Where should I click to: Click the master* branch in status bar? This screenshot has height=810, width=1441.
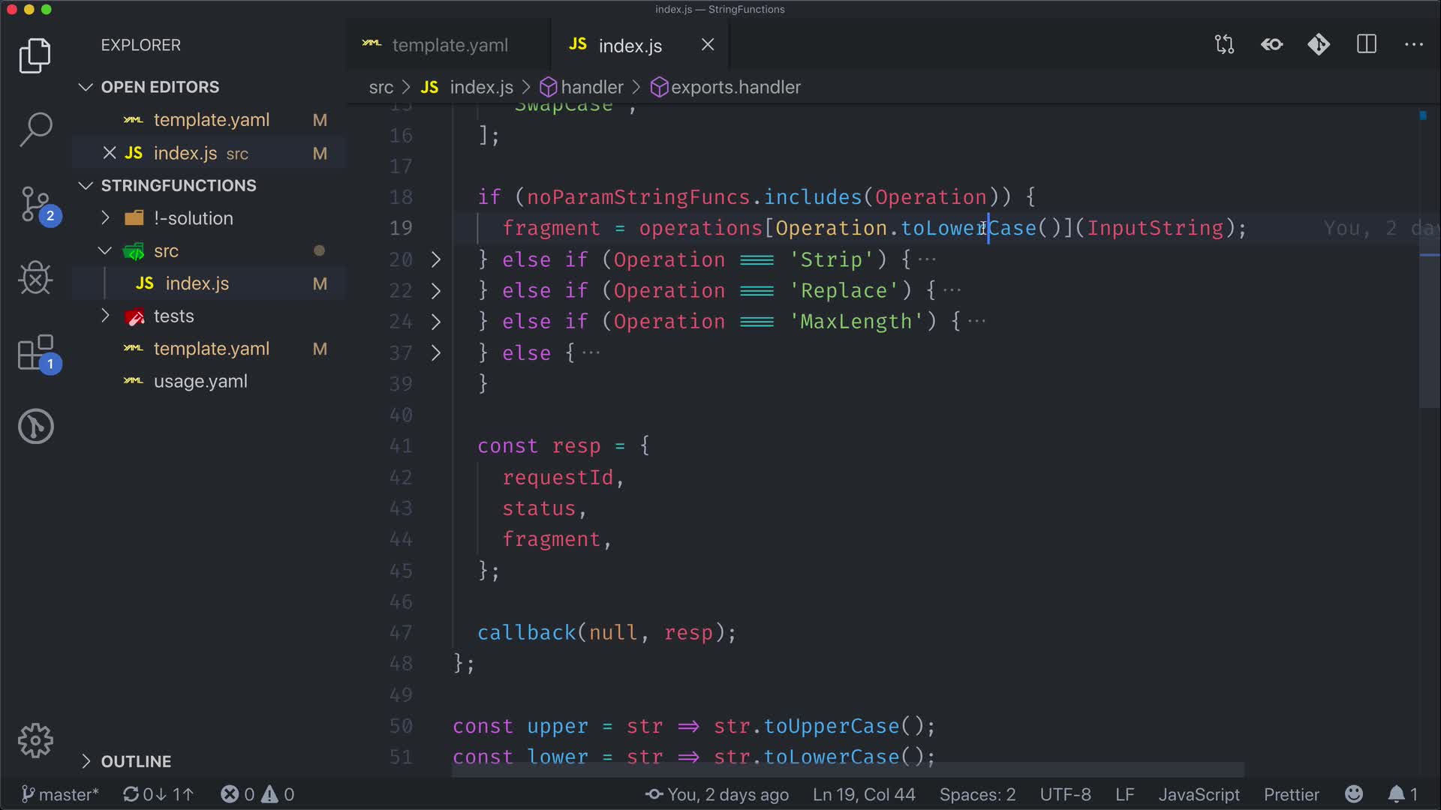pos(60,794)
